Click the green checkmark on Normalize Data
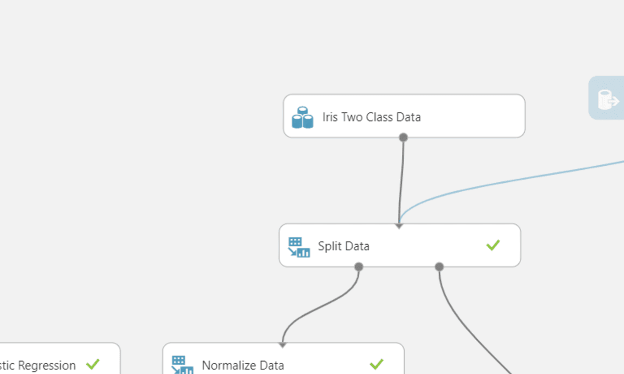 (x=376, y=364)
